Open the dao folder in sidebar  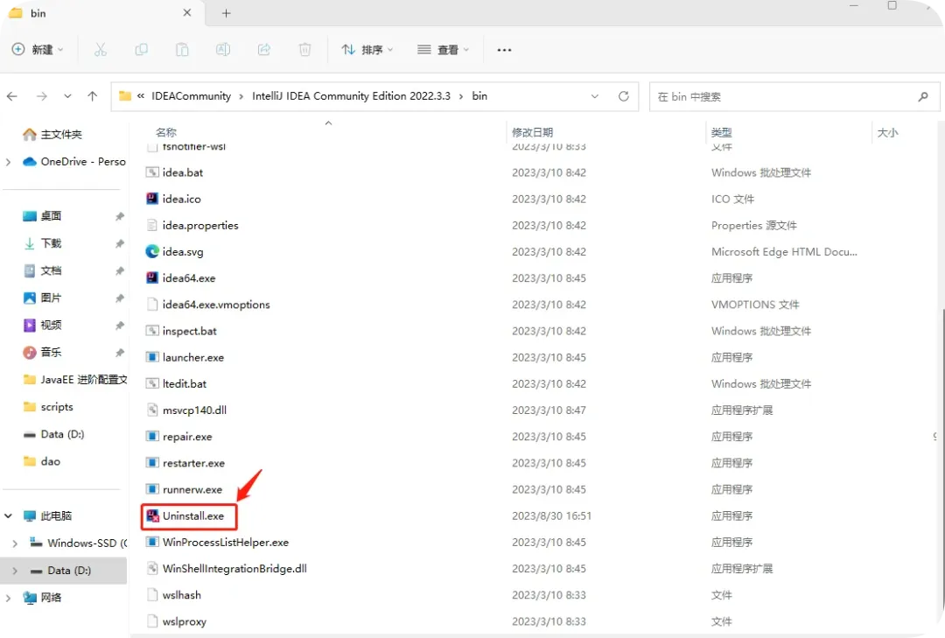coord(42,461)
